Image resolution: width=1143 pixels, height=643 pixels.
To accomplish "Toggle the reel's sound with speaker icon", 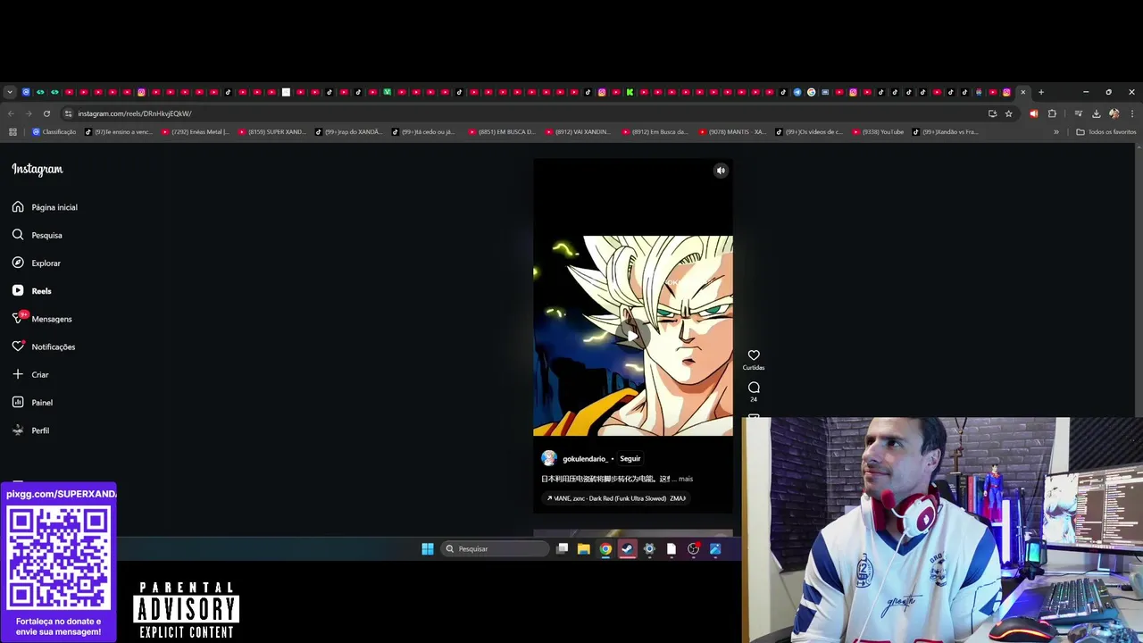I will click(721, 171).
